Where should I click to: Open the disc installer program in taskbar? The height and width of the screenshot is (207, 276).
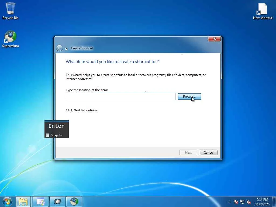pos(40,202)
